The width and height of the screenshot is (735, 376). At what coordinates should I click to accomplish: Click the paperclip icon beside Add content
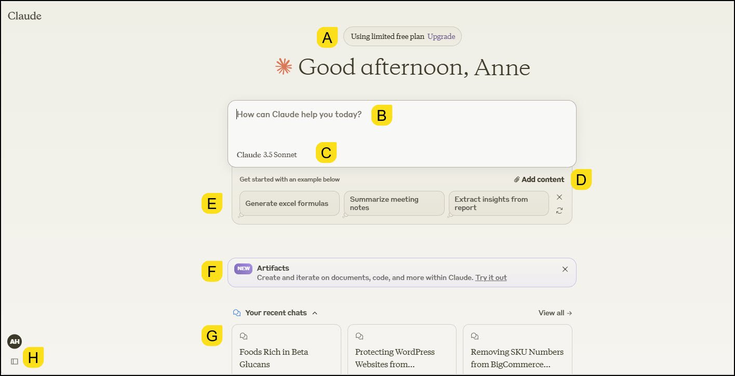(517, 179)
